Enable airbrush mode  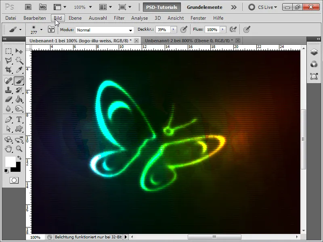tap(233, 29)
